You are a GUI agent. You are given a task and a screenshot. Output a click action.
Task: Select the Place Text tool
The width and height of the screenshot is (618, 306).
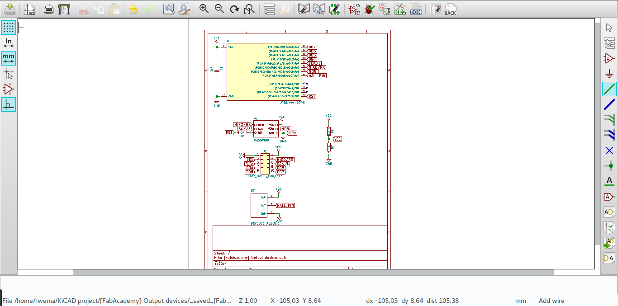(x=609, y=181)
